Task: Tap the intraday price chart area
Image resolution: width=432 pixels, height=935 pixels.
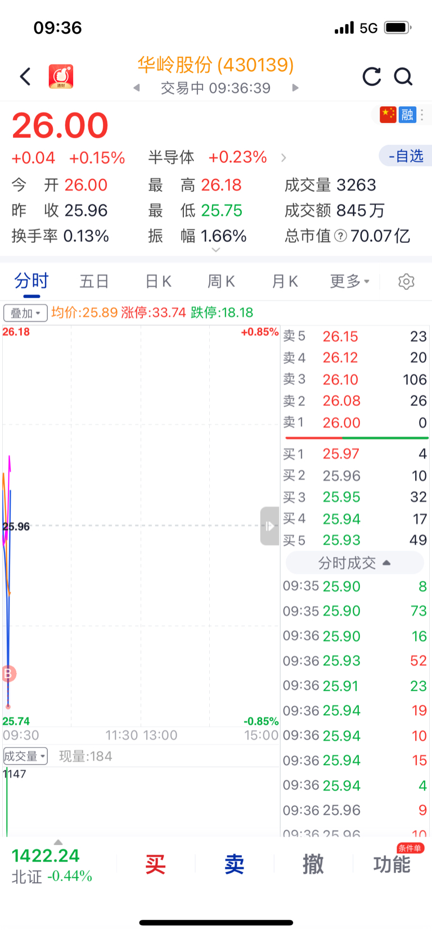Action: coord(141,526)
